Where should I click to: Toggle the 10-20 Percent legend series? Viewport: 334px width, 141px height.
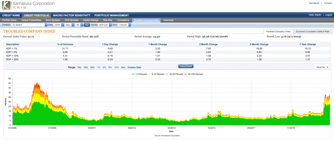click(x=175, y=74)
